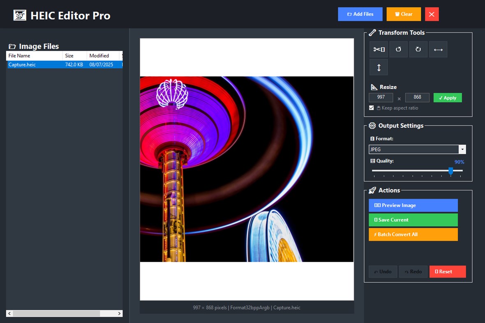This screenshot has width=485, height=323.
Task: Rotate the image clockwise
Action: (x=418, y=49)
